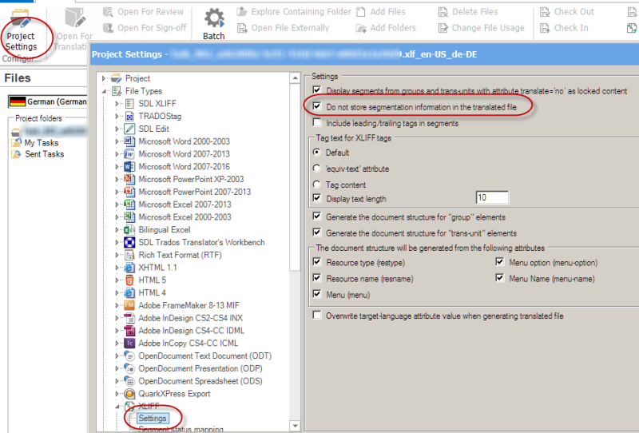Click the tree scrollbar down arrow

tap(295, 426)
